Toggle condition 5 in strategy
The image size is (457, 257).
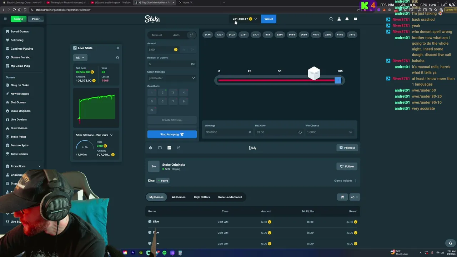point(152,101)
